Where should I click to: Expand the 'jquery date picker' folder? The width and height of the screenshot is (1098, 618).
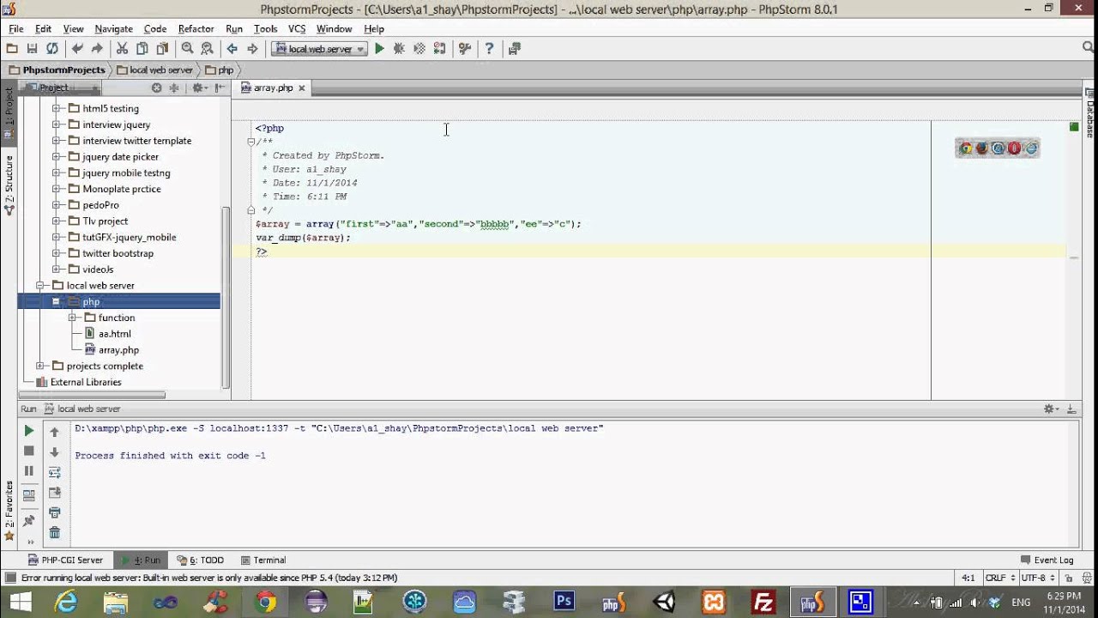(57, 156)
